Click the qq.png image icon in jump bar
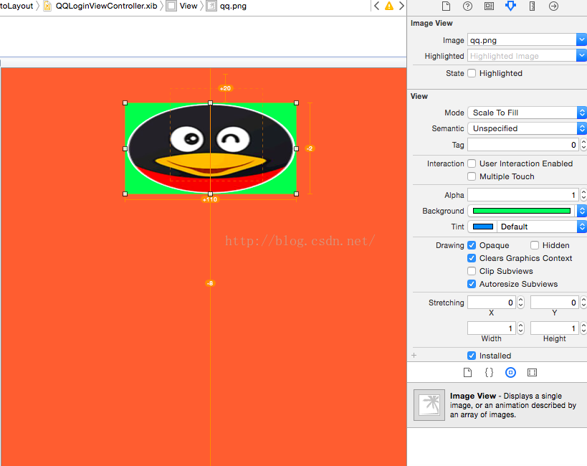587x466 pixels. click(211, 6)
